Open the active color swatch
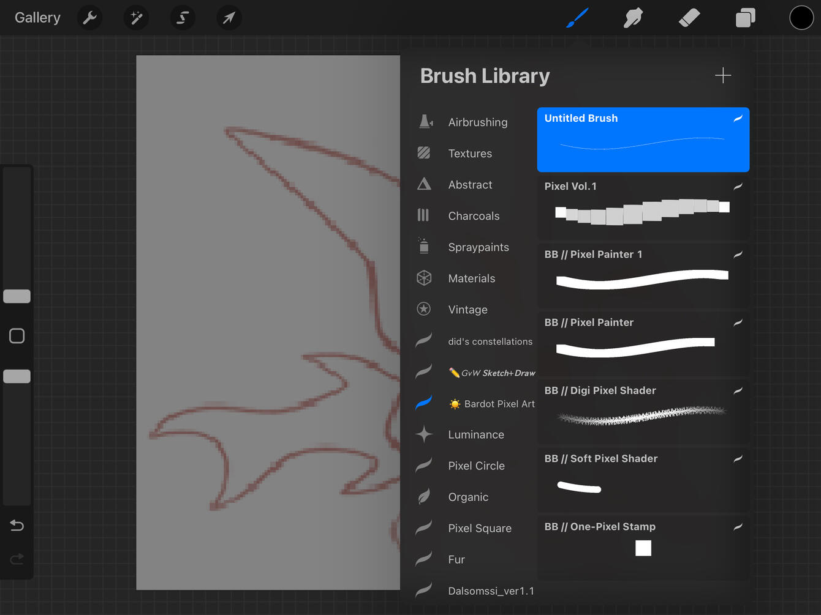The width and height of the screenshot is (821, 615). [x=801, y=18]
